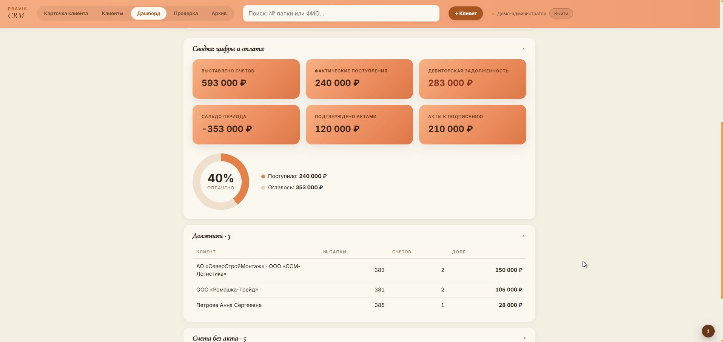This screenshot has width=723, height=342.
Task: Open the info button in bottom-right corner
Action: pos(708,331)
